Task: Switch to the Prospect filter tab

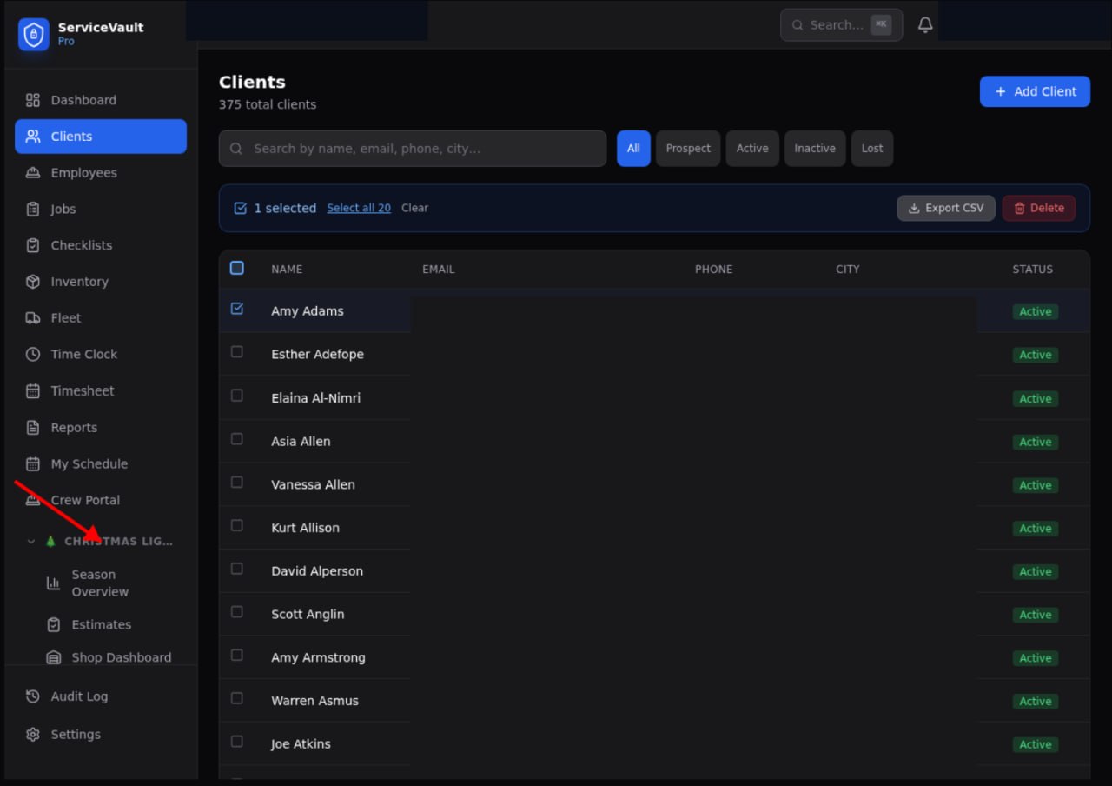Action: pyautogui.click(x=687, y=148)
